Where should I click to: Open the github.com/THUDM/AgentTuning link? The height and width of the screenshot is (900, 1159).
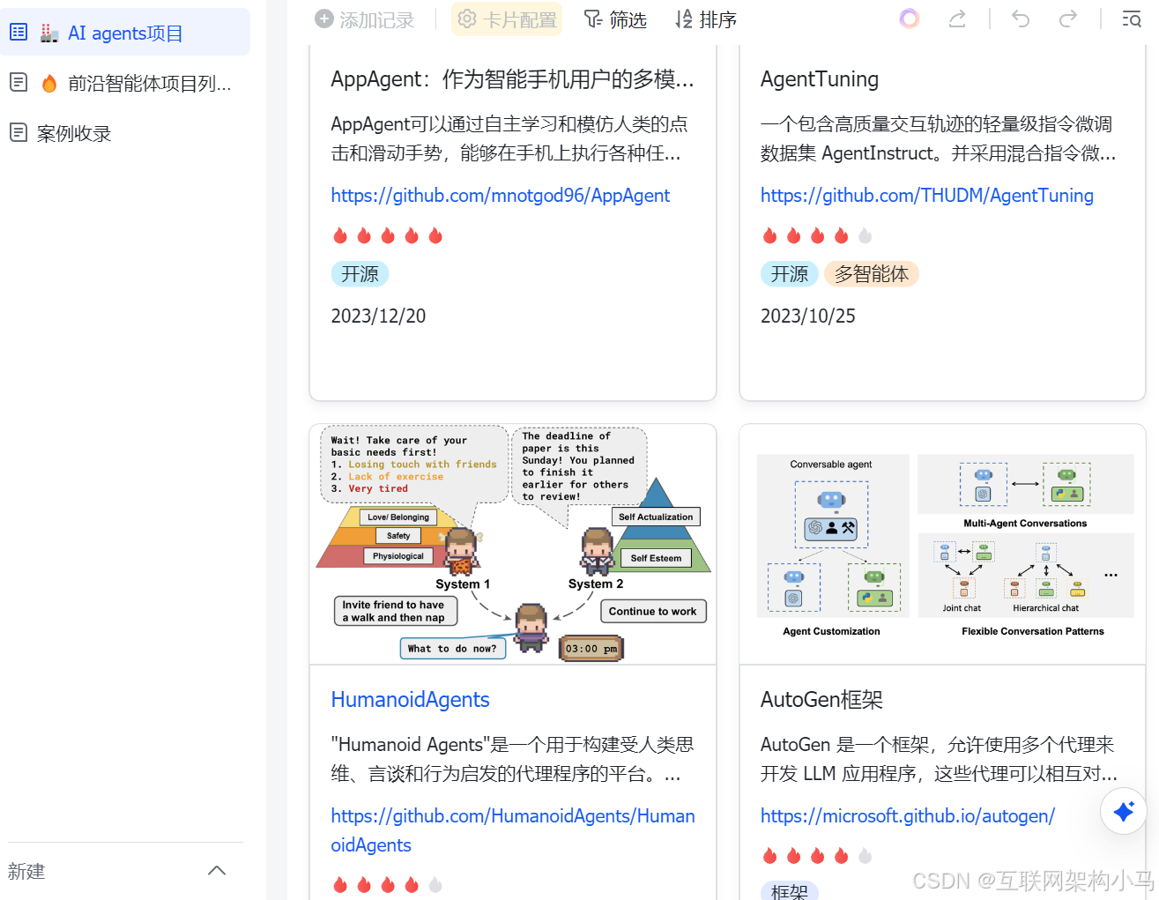point(927,196)
